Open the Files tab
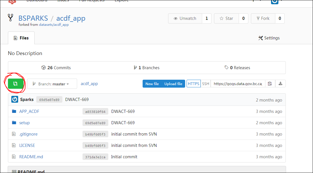This screenshot has width=313, height=173. pos(21,38)
